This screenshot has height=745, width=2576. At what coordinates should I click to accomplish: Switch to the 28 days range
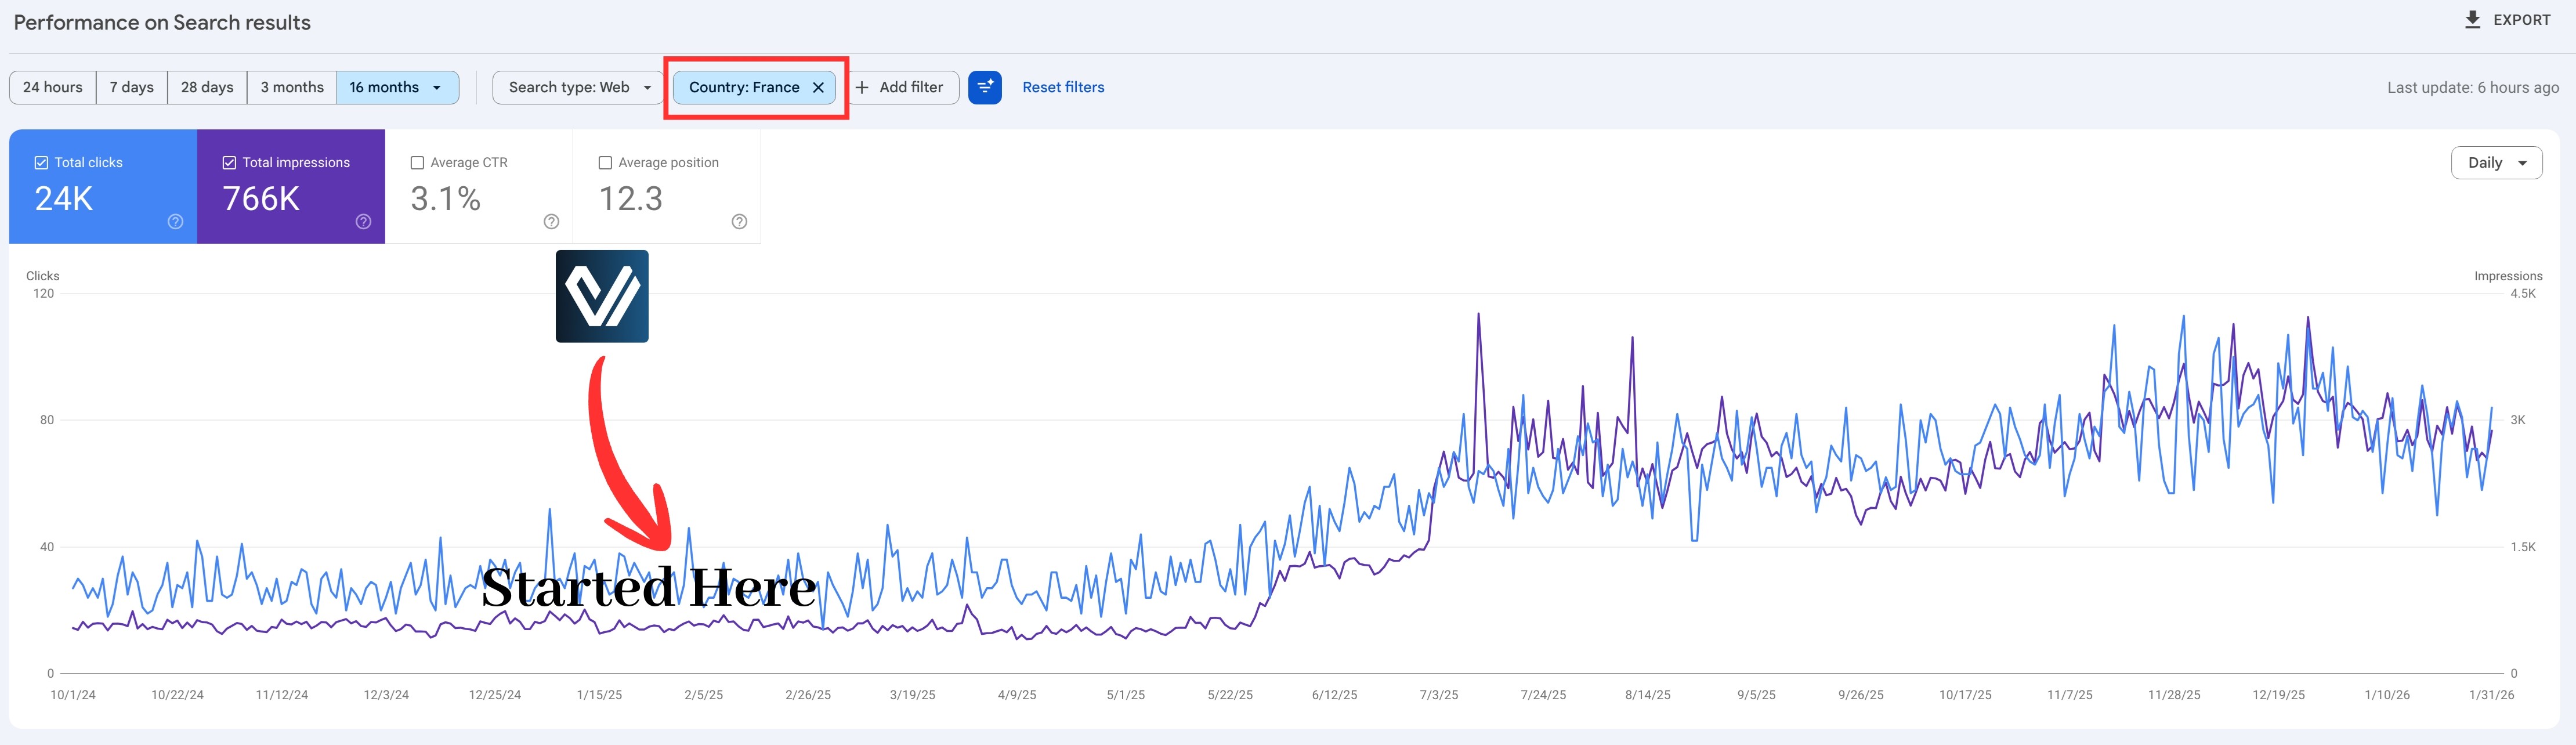pyautogui.click(x=207, y=87)
